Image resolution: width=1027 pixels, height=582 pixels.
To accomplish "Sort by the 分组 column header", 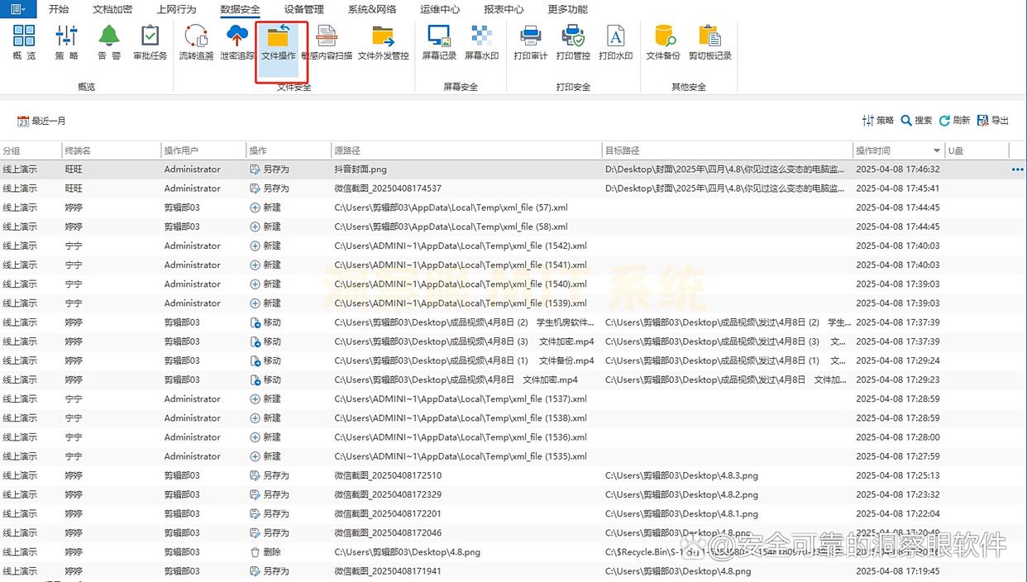I will (x=31, y=150).
